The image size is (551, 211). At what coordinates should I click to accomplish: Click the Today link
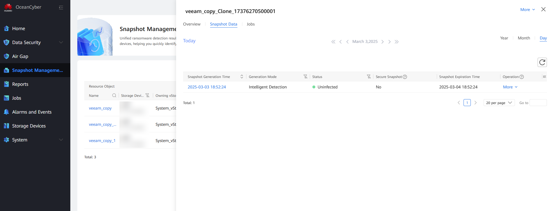(189, 41)
